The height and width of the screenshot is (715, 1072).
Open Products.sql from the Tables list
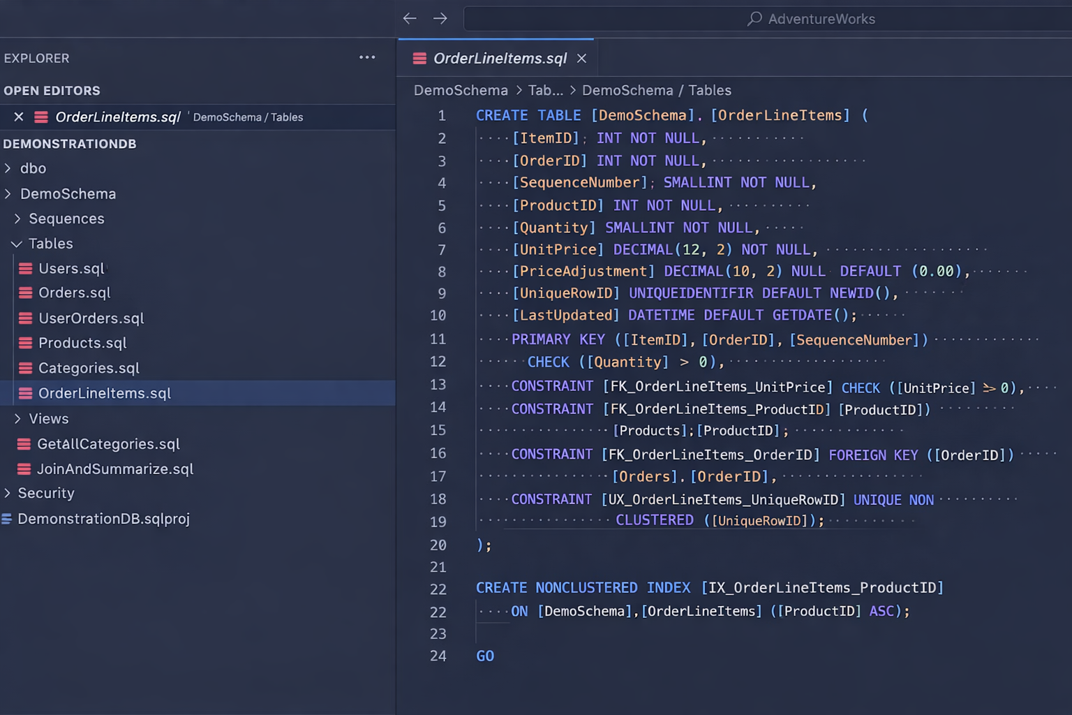coord(82,343)
